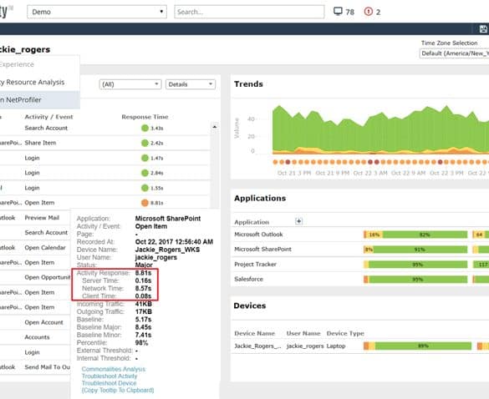This screenshot has height=399, width=489.
Task: Select the Microsoft SharePoint application row
Action: [360, 250]
